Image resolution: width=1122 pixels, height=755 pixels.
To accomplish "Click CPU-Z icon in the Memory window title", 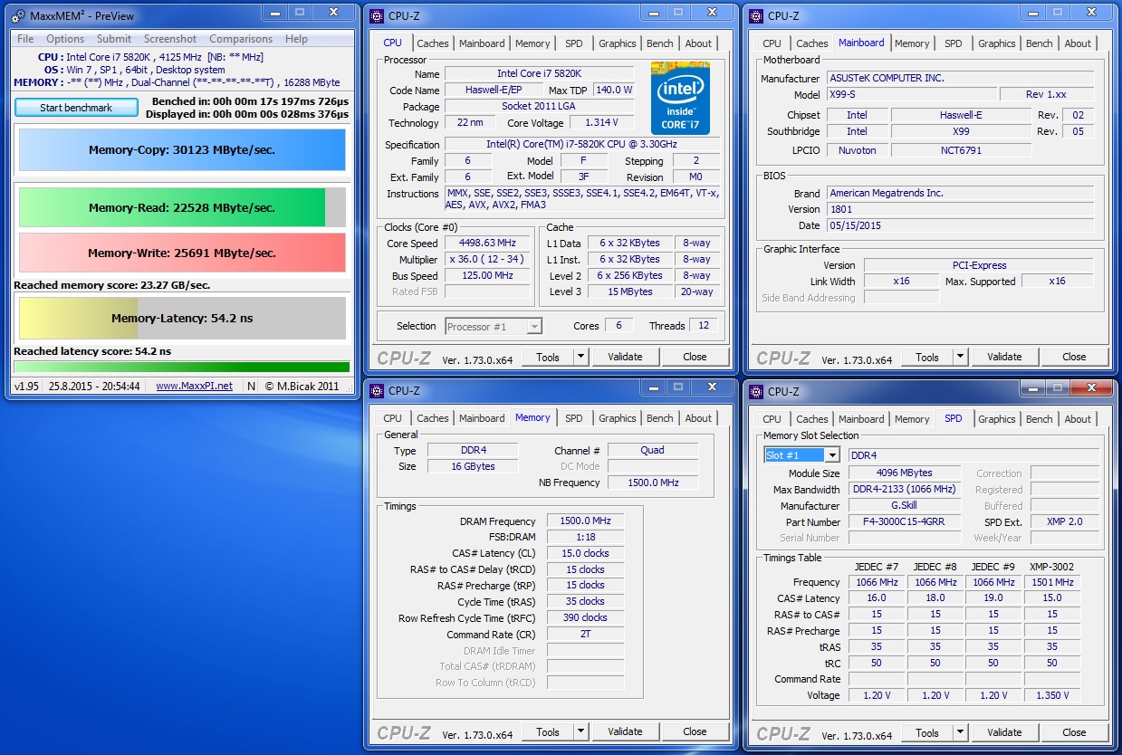I will click(377, 391).
